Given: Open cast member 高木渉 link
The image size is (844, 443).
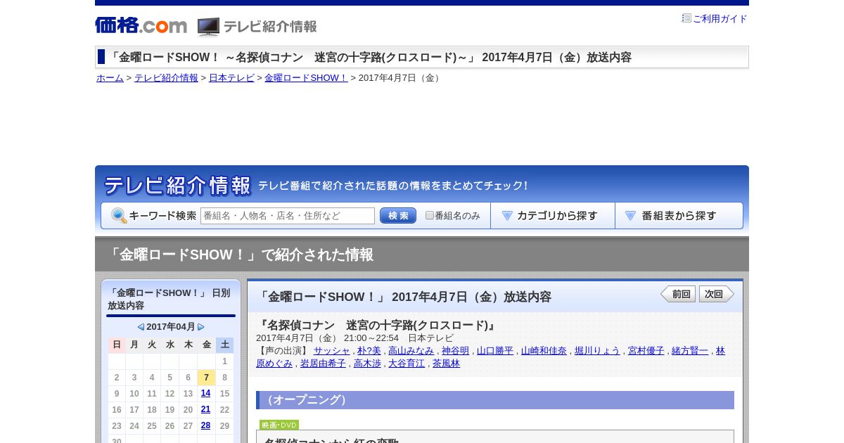Looking at the screenshot, I should 367,364.
